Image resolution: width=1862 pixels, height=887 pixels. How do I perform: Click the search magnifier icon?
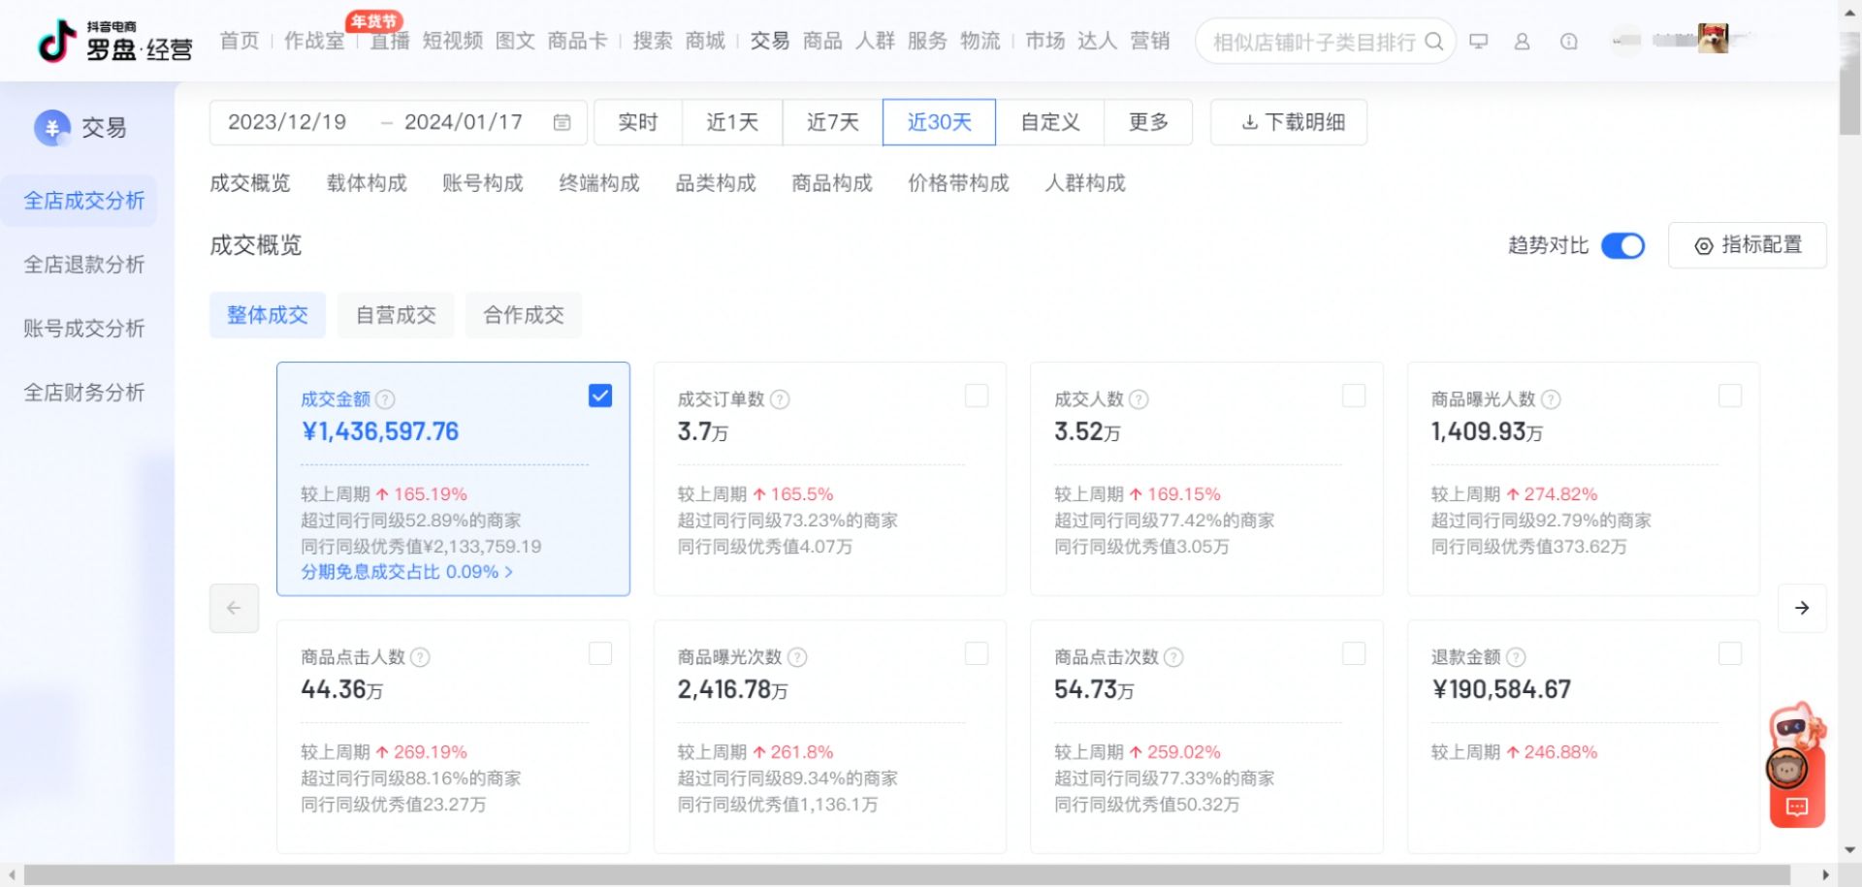tap(1433, 42)
